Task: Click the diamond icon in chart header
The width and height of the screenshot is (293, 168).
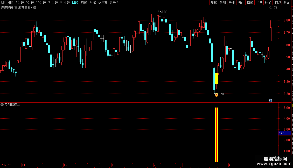Action: 271,8
